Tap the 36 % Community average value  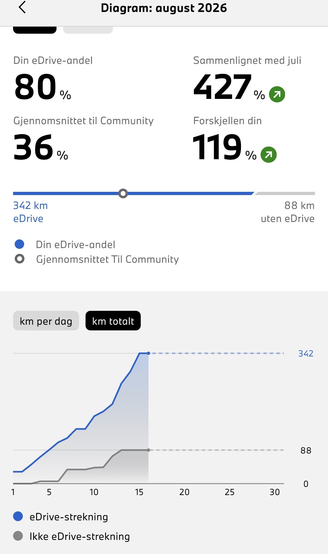point(41,147)
